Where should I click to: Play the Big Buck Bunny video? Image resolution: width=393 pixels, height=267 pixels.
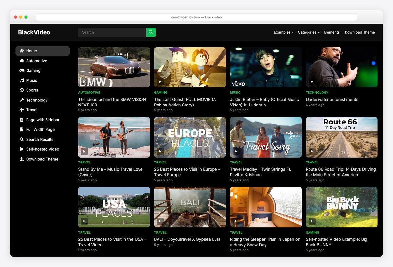[312, 221]
